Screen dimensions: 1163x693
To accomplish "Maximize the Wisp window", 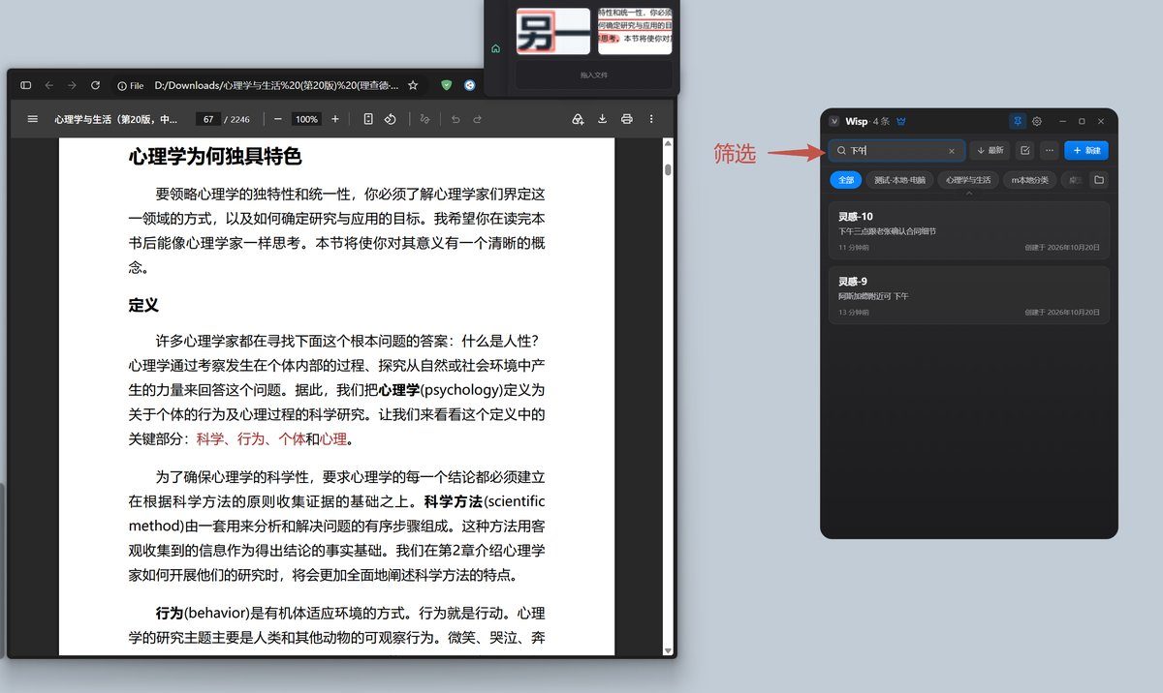I will (1082, 121).
